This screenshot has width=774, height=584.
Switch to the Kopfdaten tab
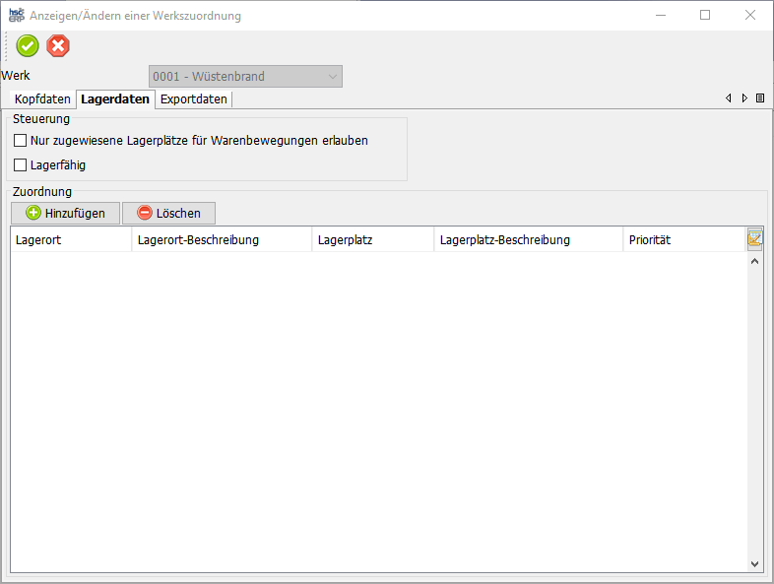point(42,99)
